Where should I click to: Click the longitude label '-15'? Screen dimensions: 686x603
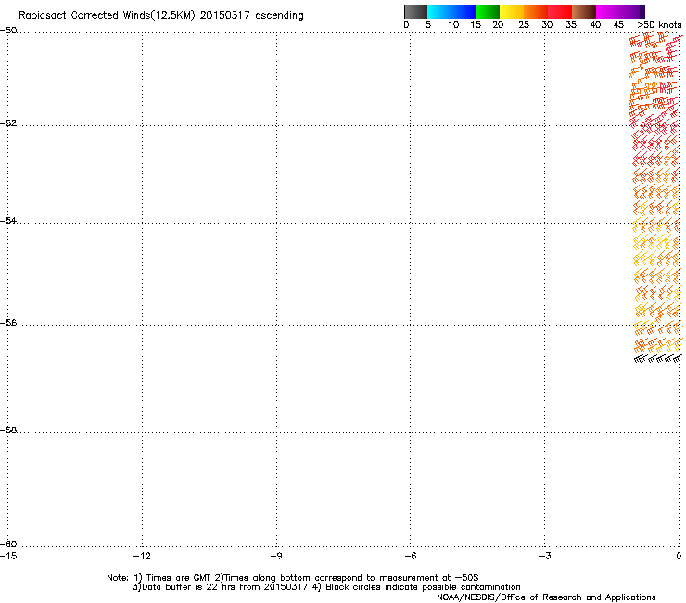pos(8,556)
